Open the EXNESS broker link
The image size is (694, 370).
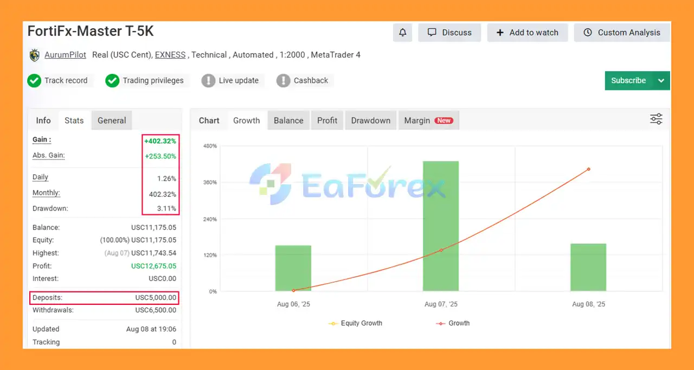[x=170, y=55]
